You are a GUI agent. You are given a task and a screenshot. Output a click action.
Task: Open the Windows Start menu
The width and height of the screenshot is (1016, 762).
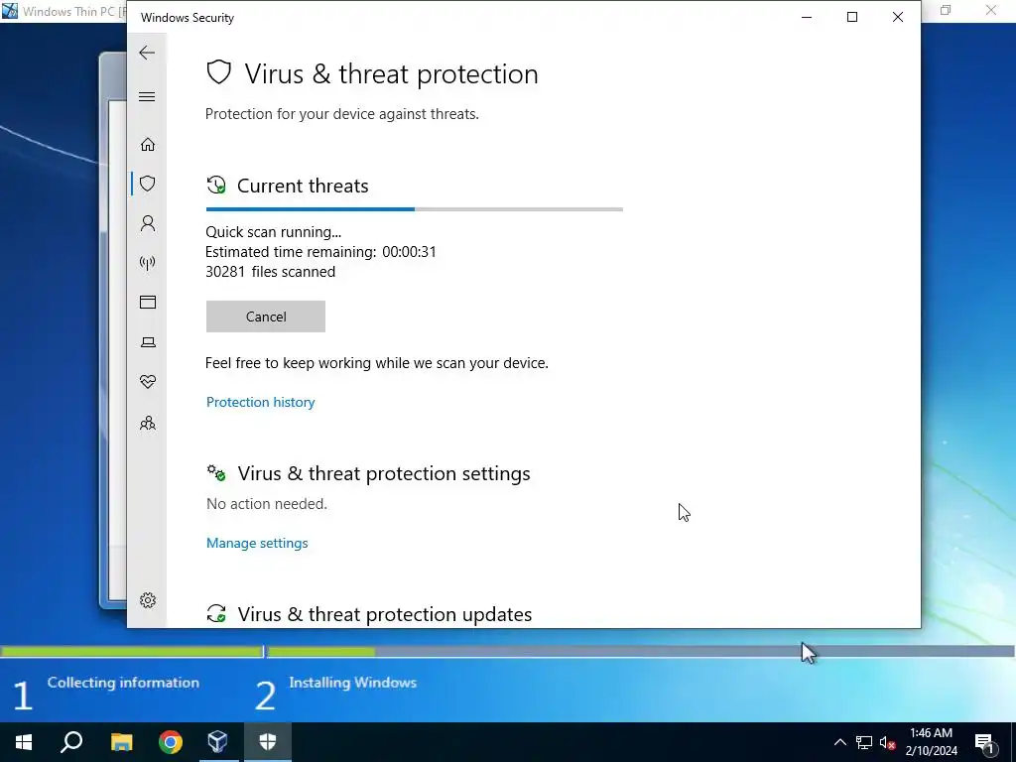[x=24, y=742]
